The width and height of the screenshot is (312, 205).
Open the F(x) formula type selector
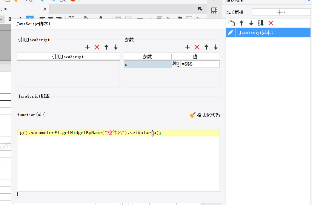click(x=176, y=64)
